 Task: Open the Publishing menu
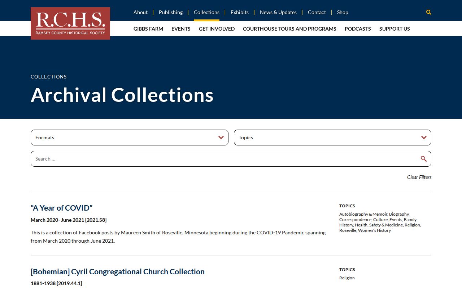(x=171, y=12)
